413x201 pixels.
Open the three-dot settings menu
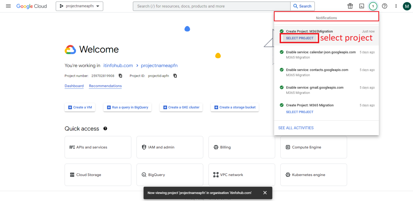396,6
